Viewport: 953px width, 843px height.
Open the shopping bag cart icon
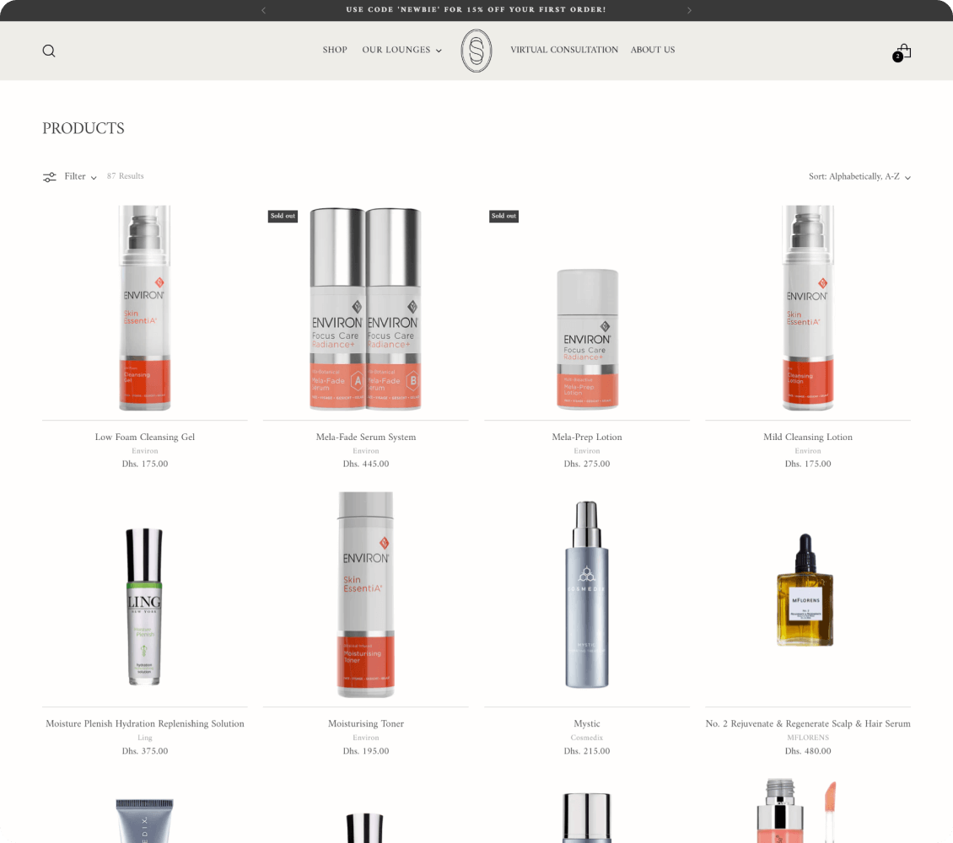pos(903,51)
